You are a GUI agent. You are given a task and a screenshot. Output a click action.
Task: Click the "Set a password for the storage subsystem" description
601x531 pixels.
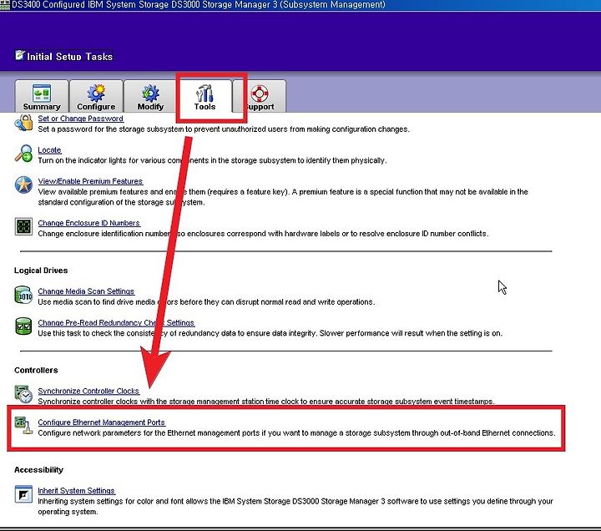[224, 129]
